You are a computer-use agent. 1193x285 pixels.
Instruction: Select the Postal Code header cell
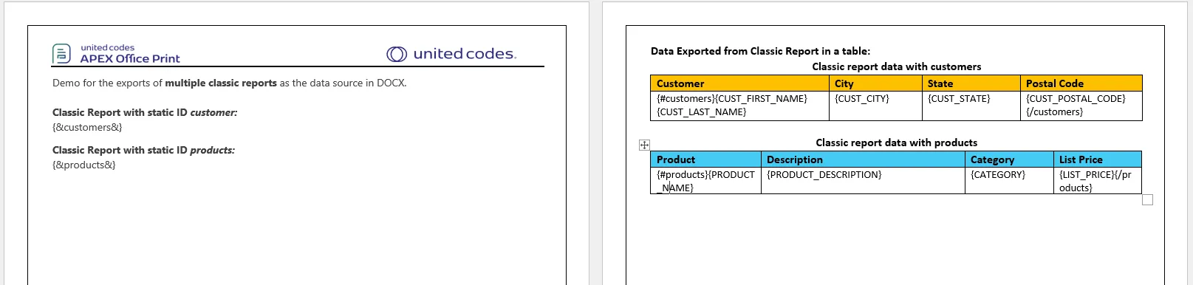tap(1081, 83)
